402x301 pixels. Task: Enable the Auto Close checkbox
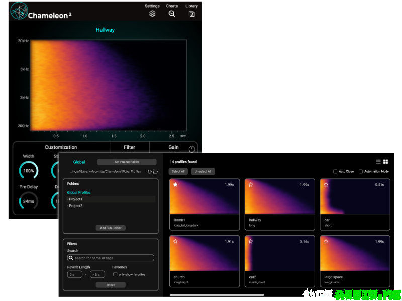point(335,171)
